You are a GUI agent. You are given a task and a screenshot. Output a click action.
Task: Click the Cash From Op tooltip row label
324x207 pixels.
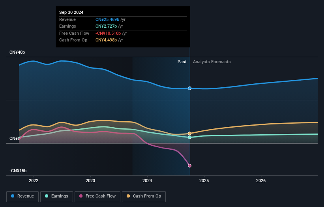coord(73,40)
